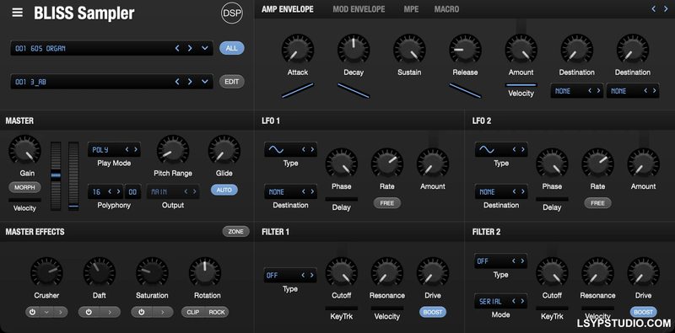Switch to the MPE tab

point(411,9)
